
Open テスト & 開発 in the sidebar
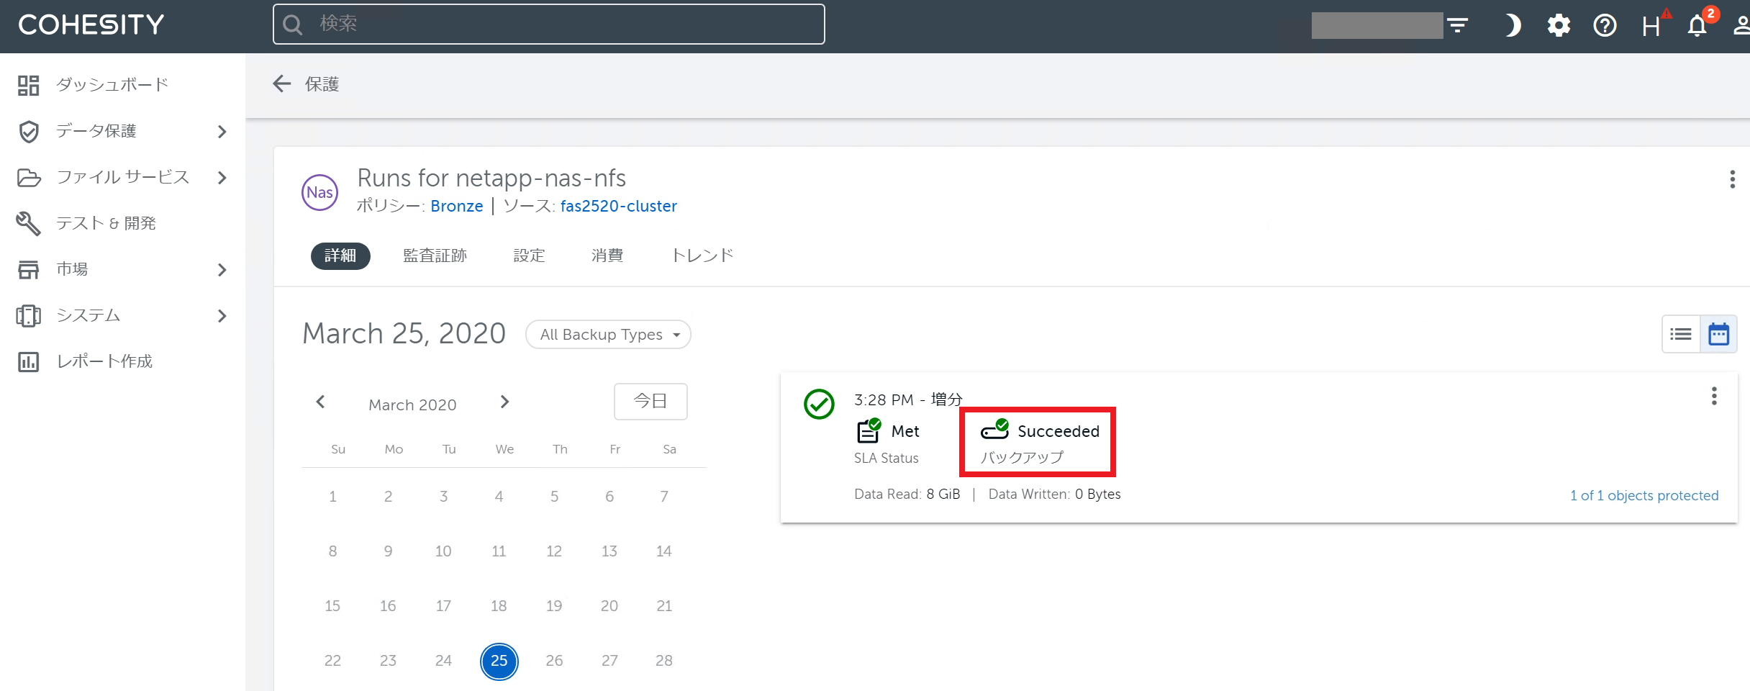pyautogui.click(x=106, y=223)
